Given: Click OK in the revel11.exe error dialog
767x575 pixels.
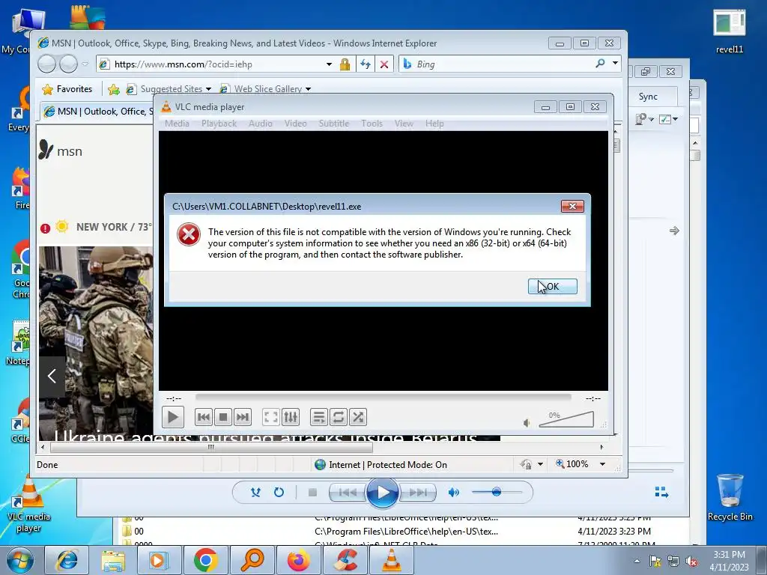Looking at the screenshot, I should [x=552, y=287].
